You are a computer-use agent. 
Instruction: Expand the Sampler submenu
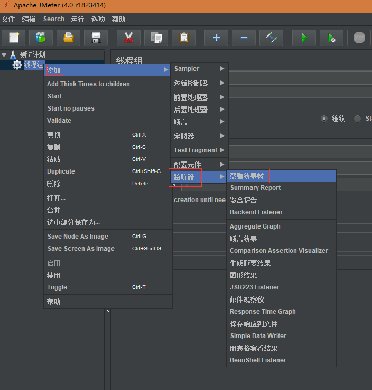(199, 69)
